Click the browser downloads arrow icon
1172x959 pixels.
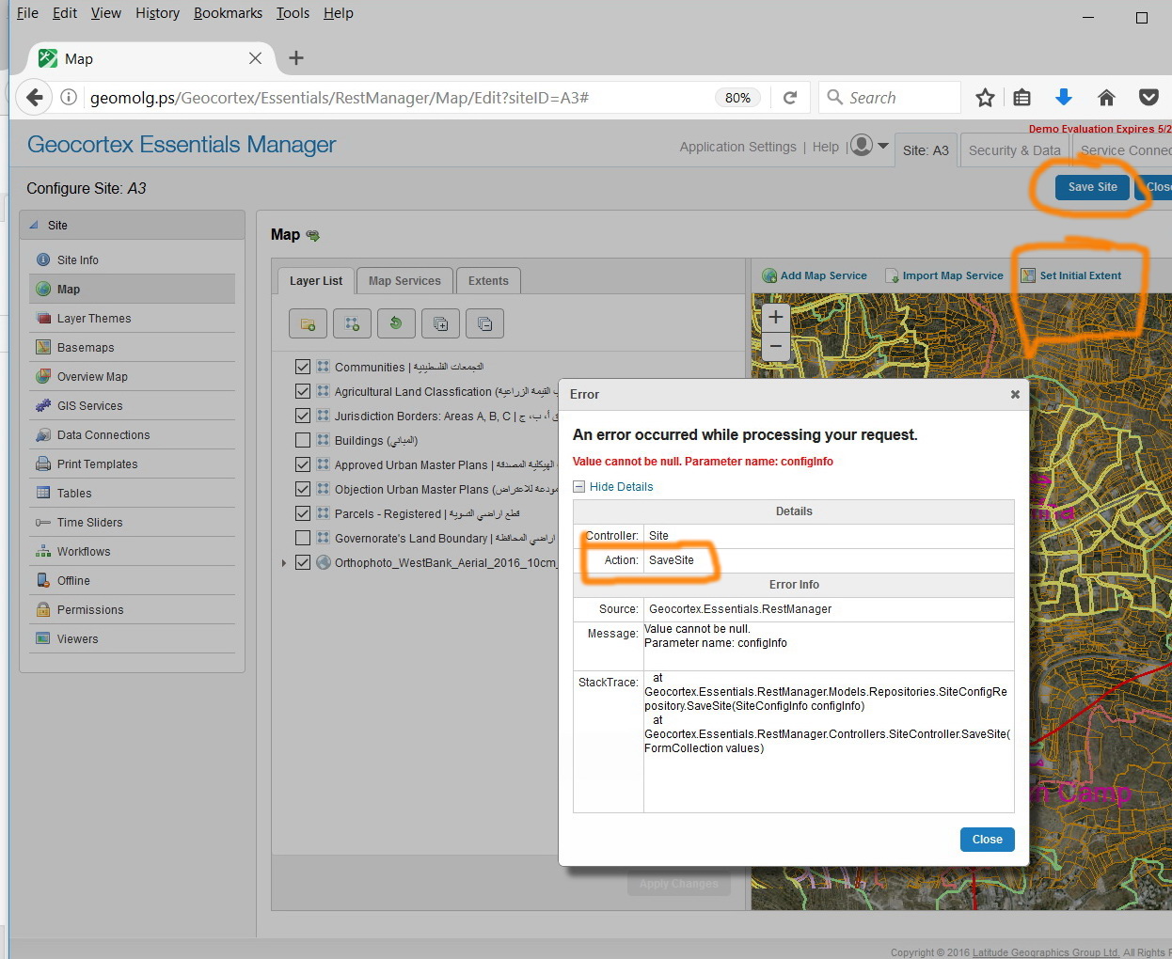pos(1064,97)
